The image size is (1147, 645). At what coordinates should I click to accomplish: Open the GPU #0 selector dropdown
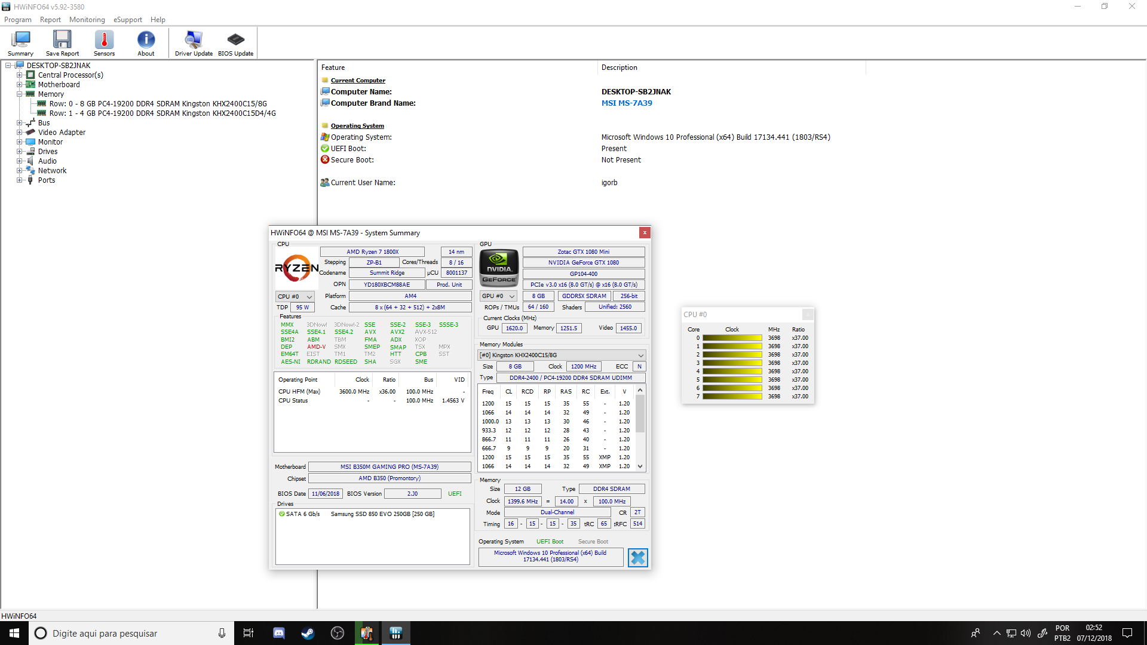pyautogui.click(x=498, y=296)
